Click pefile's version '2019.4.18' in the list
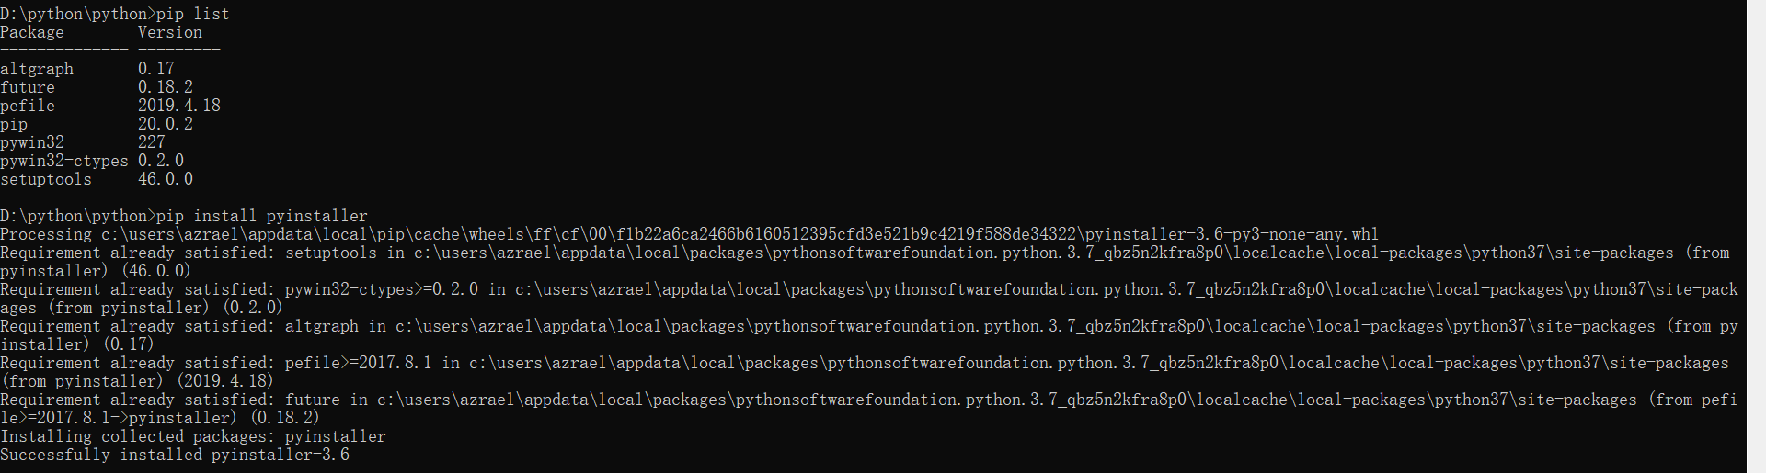Image resolution: width=1766 pixels, height=473 pixels. pyautogui.click(x=179, y=106)
